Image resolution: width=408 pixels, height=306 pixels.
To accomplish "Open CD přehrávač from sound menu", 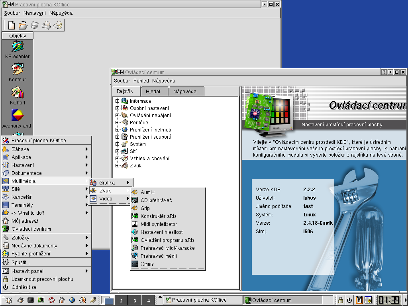I will [x=168, y=200].
